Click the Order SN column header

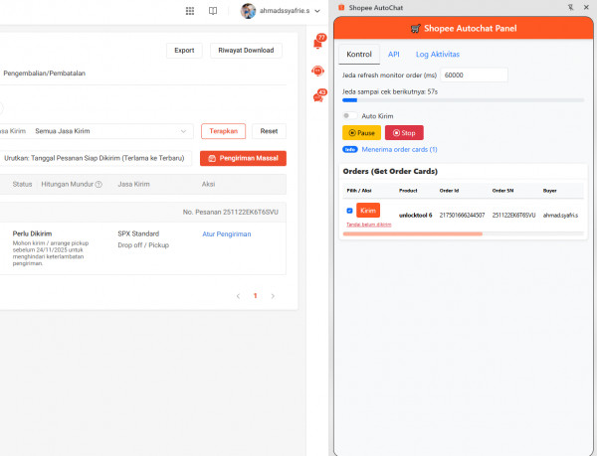(x=502, y=191)
